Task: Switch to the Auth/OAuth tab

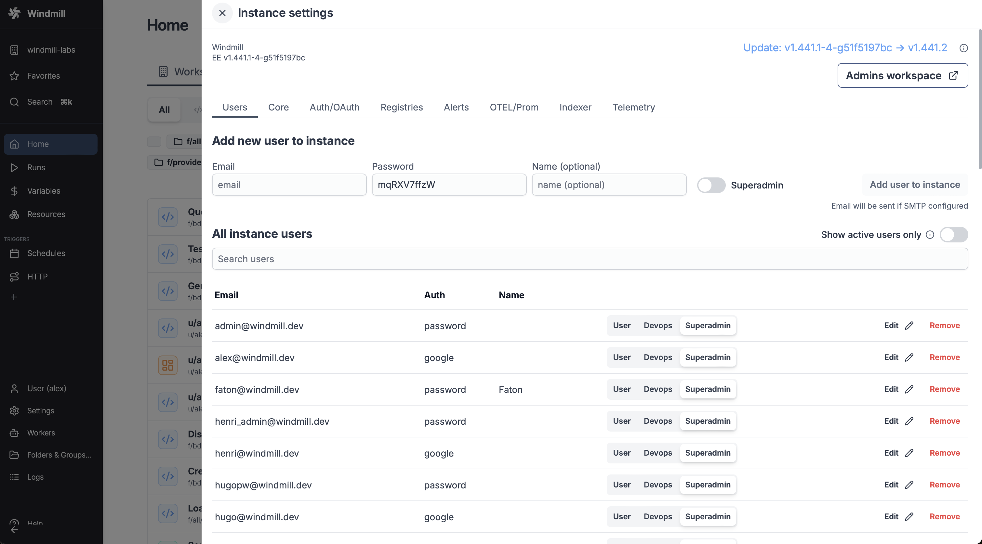Action: 334,108
